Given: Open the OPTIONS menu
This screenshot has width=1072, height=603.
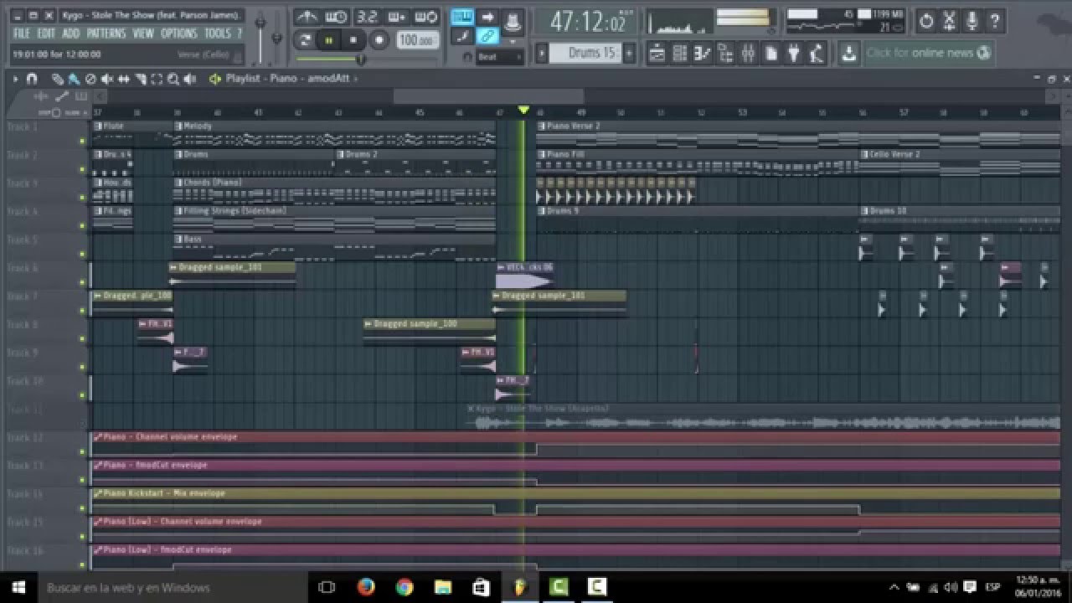Looking at the screenshot, I should (179, 33).
